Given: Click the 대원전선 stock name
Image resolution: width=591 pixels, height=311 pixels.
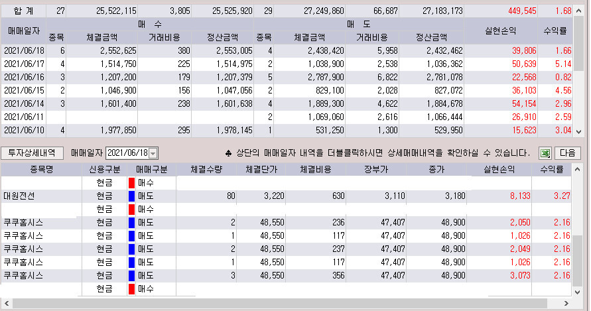Looking at the screenshot, I should pos(19,196).
